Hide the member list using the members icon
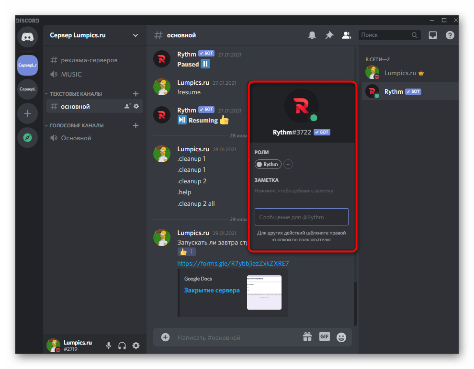Image resolution: width=474 pixels, height=369 pixels. tap(346, 35)
